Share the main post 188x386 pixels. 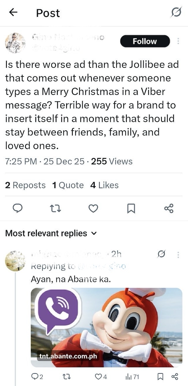[169, 209]
